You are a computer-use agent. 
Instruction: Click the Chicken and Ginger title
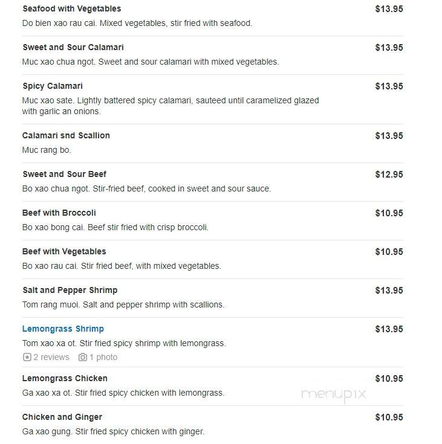pyautogui.click(x=62, y=417)
